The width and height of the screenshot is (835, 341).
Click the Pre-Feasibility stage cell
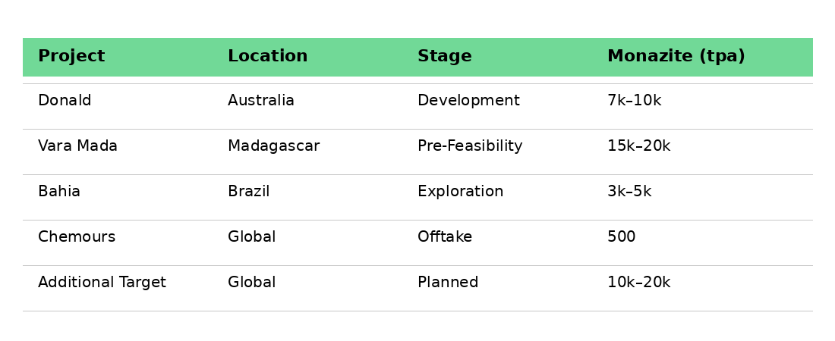coord(470,146)
